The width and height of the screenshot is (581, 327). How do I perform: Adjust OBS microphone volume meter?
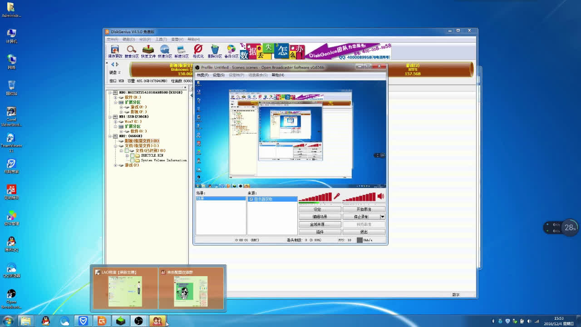(x=315, y=197)
